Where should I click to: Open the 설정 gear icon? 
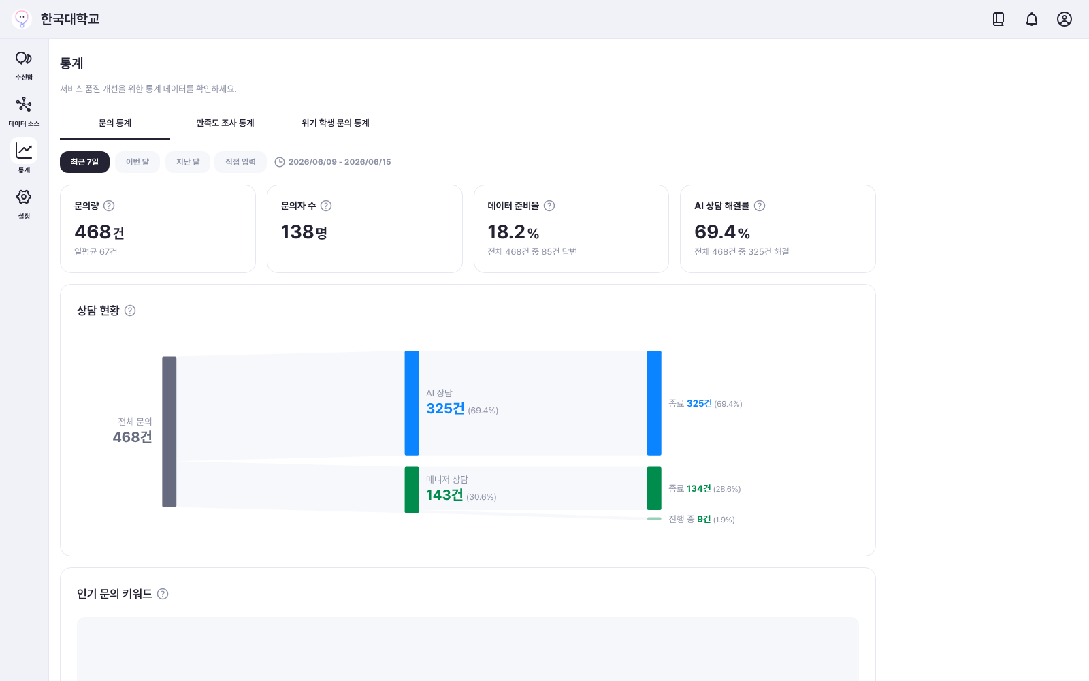tap(24, 204)
